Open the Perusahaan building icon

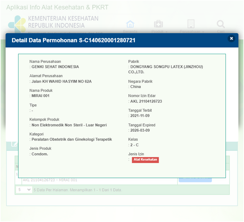191,24
